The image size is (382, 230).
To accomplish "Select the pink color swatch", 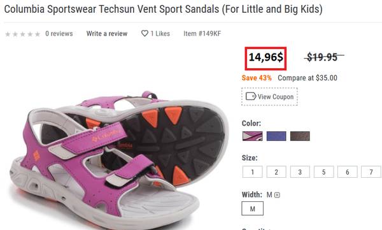I will pos(252,136).
